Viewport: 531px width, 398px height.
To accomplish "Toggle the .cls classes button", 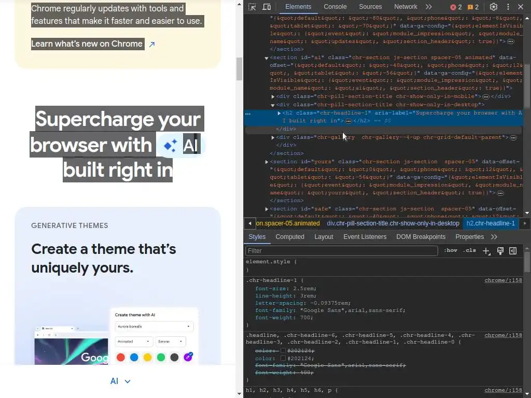I will coord(469,250).
